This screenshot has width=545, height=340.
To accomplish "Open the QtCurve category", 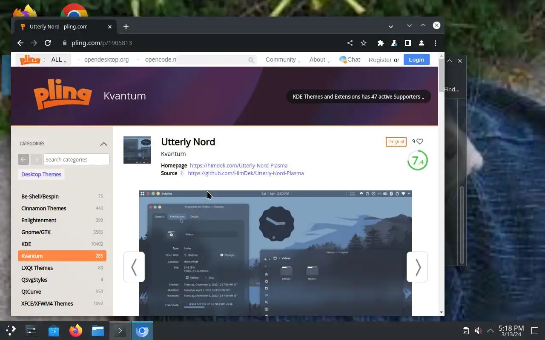I will pyautogui.click(x=62, y=292).
